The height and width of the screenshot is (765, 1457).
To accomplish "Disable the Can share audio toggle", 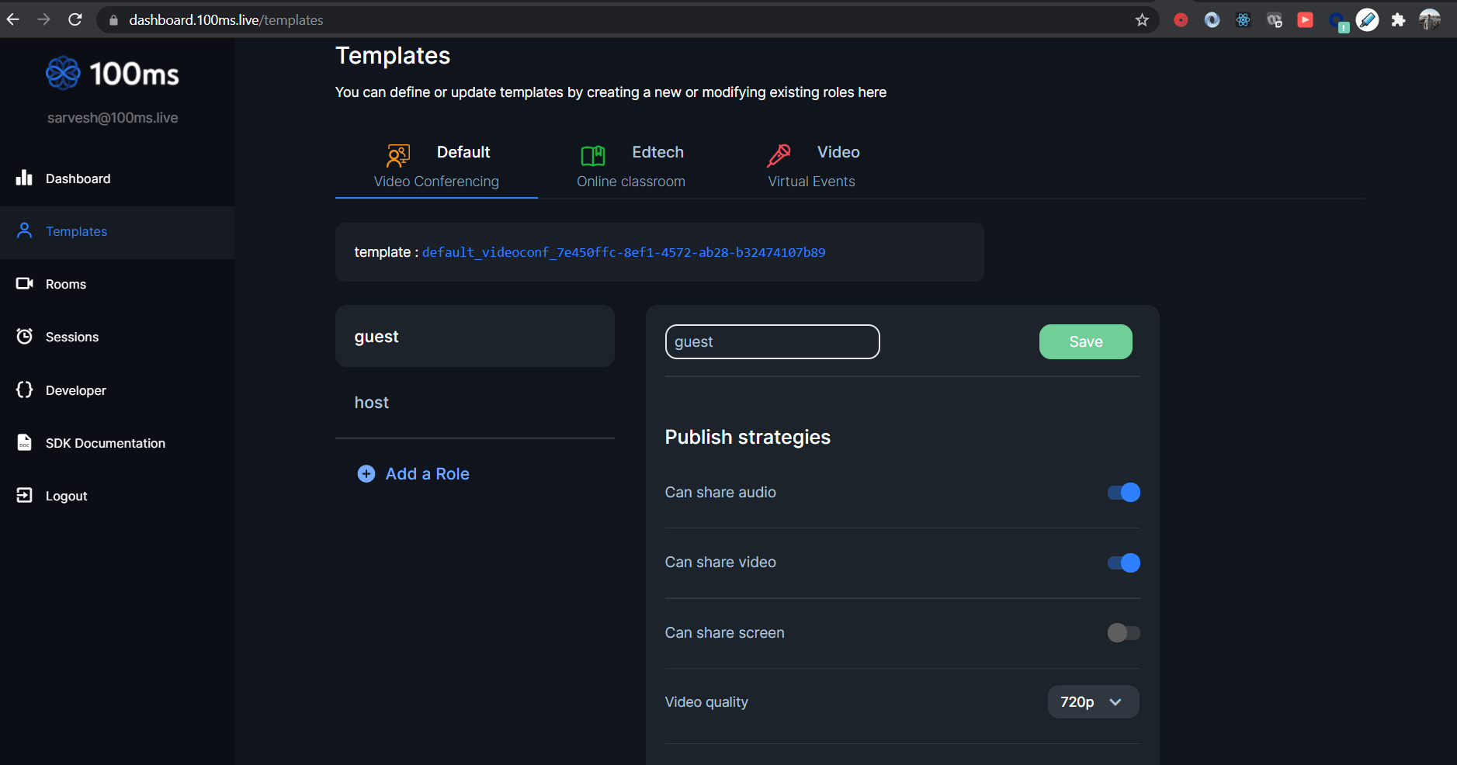I will point(1123,493).
